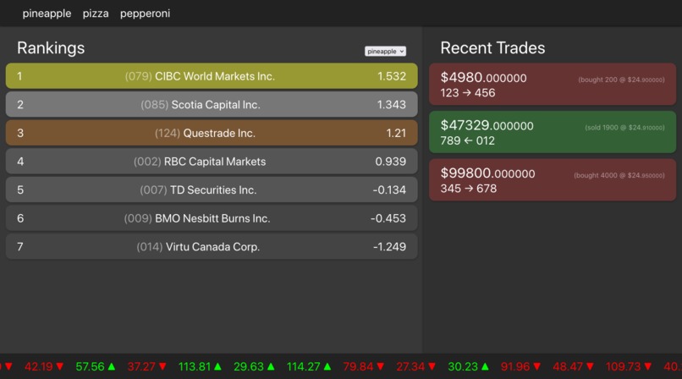Click the 109.73 ticker price
Image resolution: width=682 pixels, height=379 pixels.
click(x=624, y=367)
